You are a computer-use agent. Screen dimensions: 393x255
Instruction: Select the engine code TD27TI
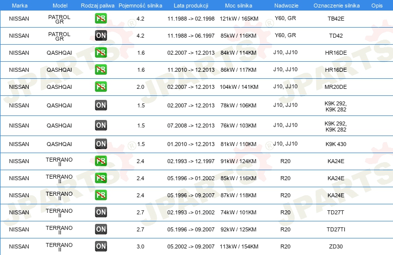[336, 229]
